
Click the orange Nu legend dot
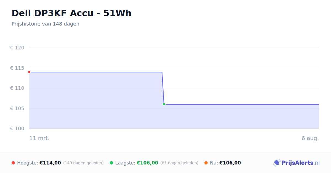click(206, 163)
